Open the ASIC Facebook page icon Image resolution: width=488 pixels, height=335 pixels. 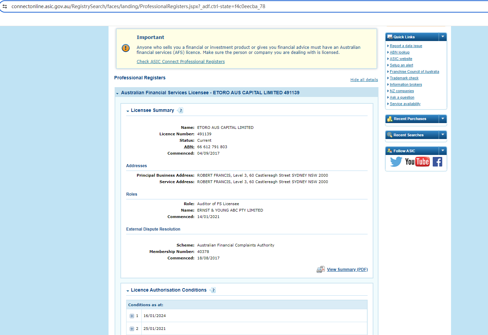pos(437,162)
